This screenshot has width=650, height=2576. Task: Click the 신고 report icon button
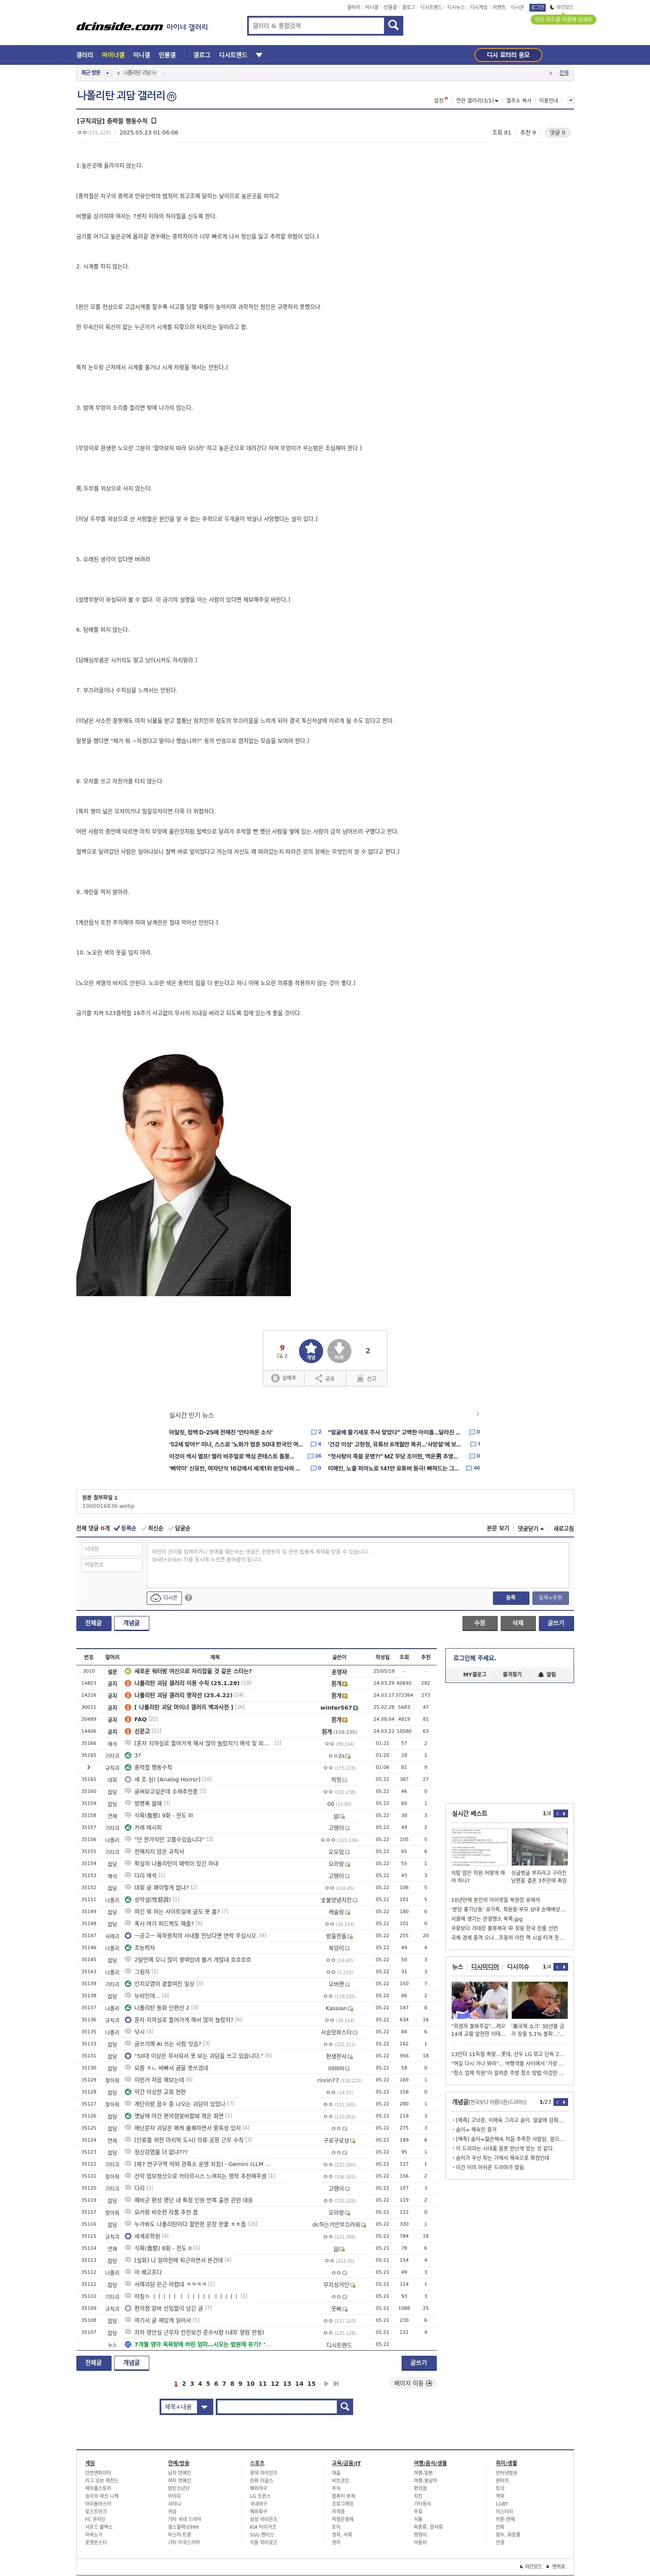point(366,1378)
